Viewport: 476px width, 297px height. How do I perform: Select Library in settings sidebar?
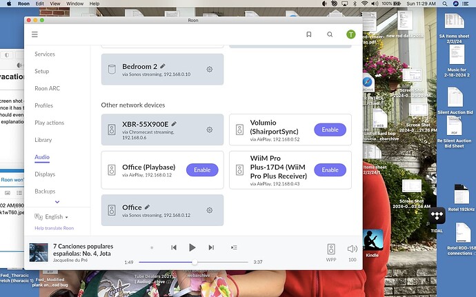tap(43, 140)
